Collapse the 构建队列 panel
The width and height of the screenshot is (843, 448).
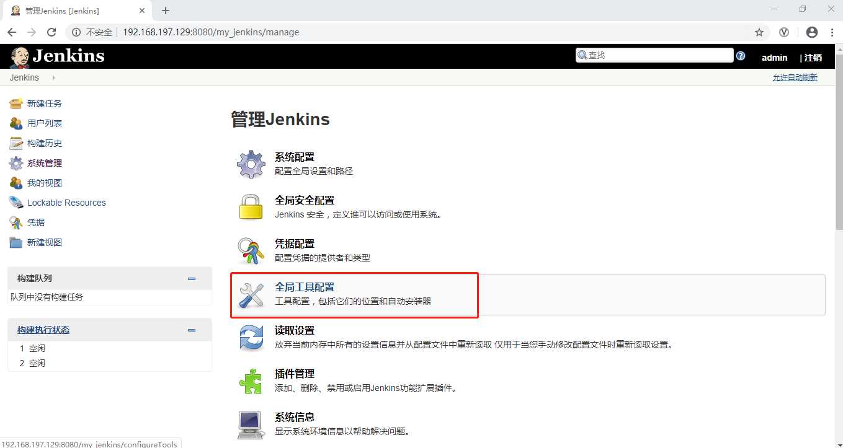click(x=192, y=279)
